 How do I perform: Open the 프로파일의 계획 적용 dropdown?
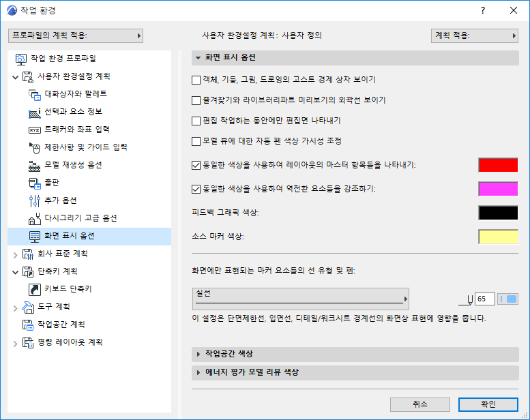(76, 35)
